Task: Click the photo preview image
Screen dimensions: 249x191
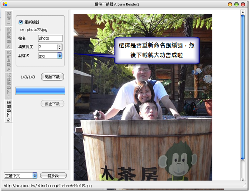Action: click(143, 97)
